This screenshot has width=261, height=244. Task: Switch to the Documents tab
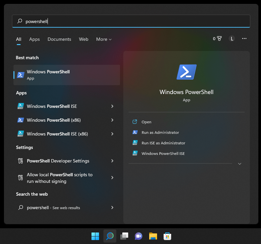point(59,39)
